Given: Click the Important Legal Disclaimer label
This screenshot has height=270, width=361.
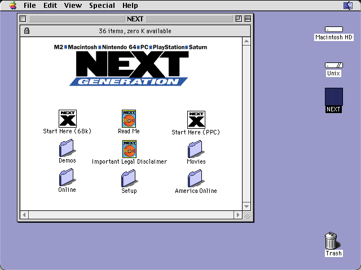Looking at the screenshot, I should pyautogui.click(x=129, y=161).
